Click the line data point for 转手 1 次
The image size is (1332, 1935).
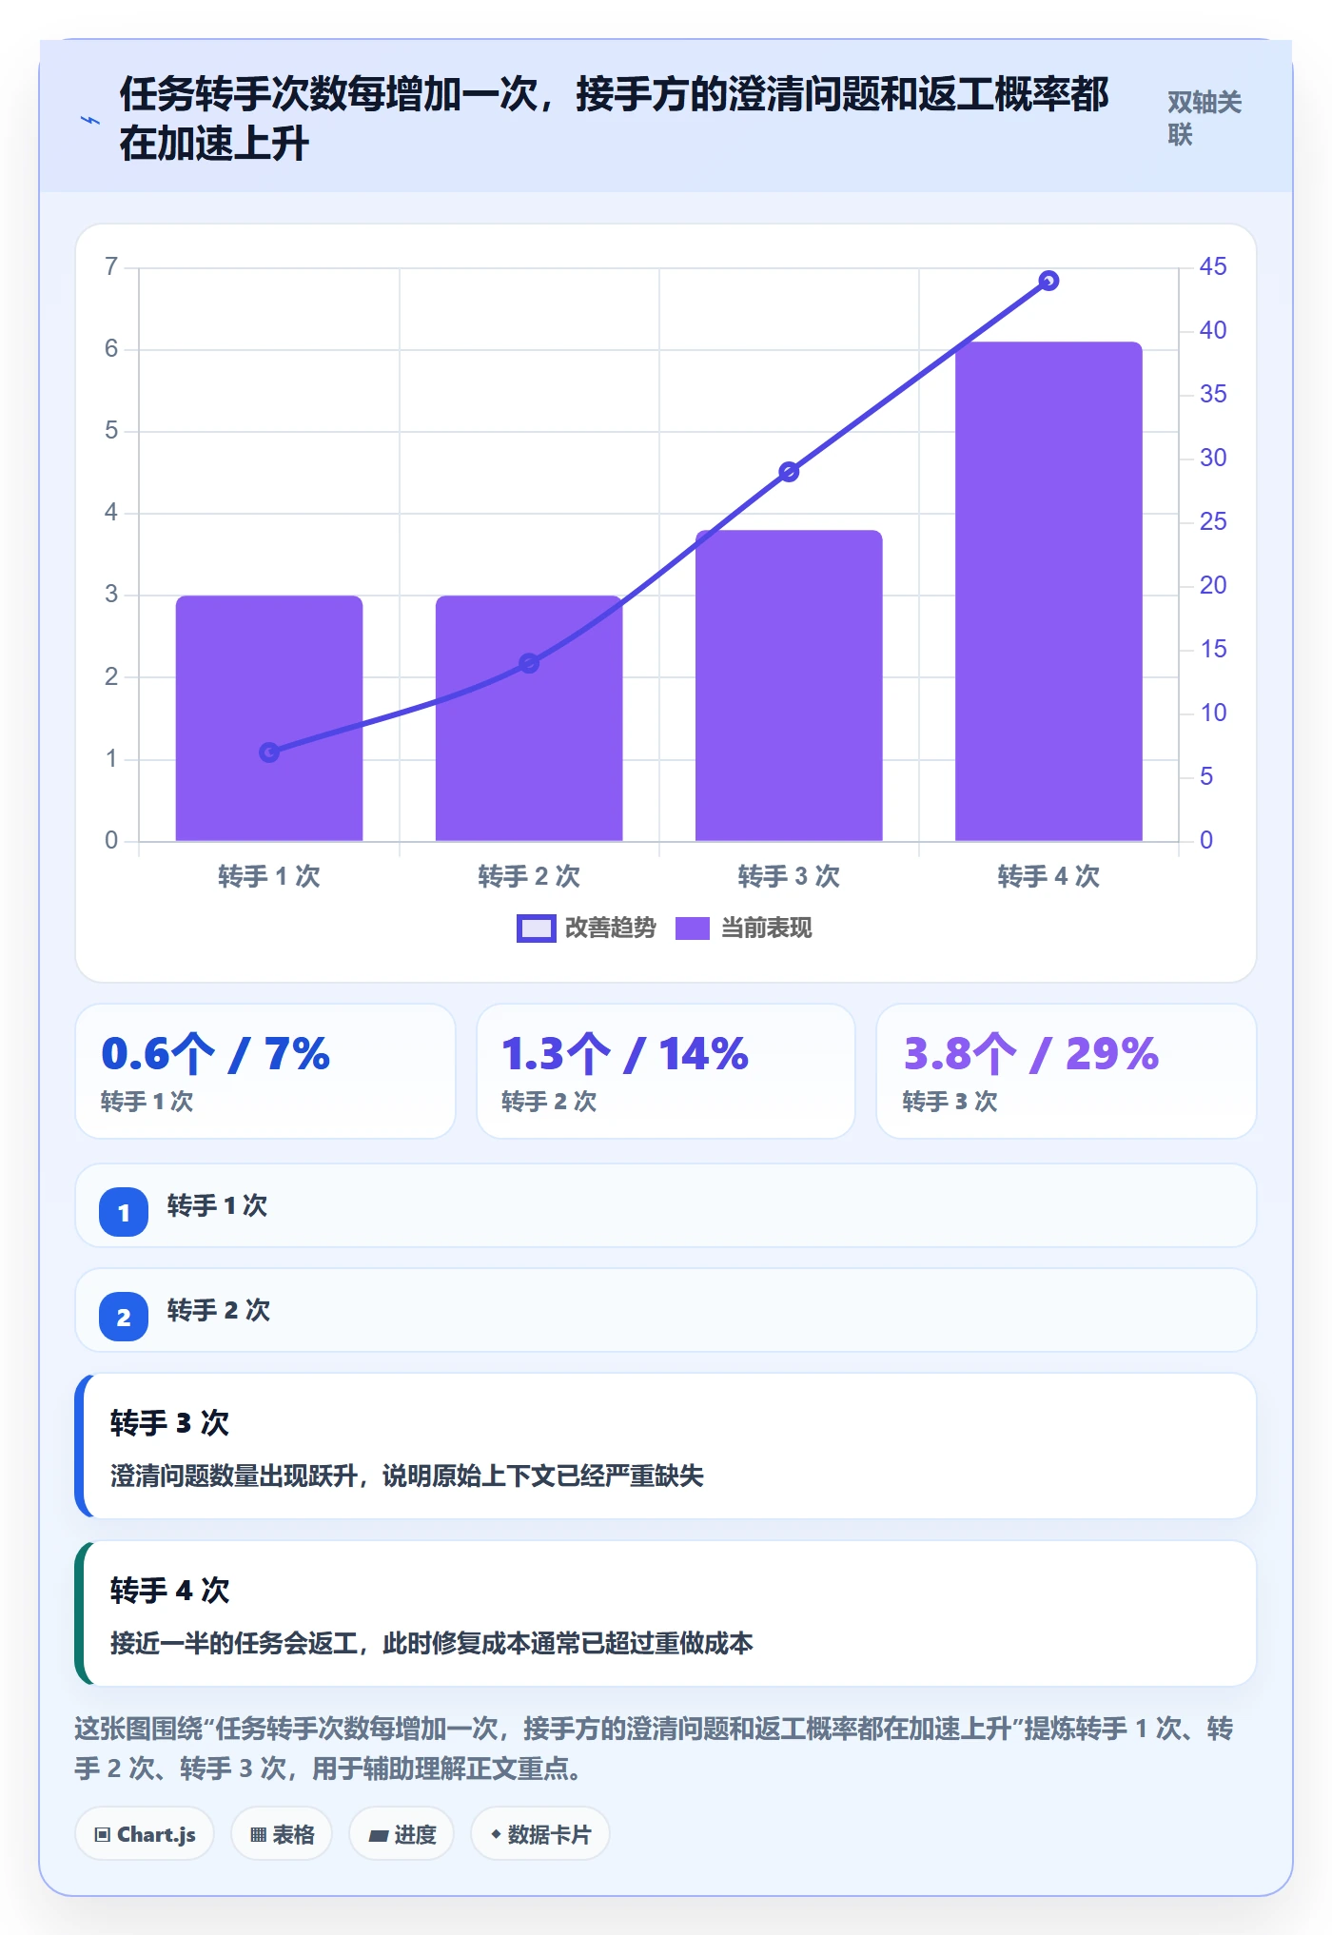[x=269, y=752]
